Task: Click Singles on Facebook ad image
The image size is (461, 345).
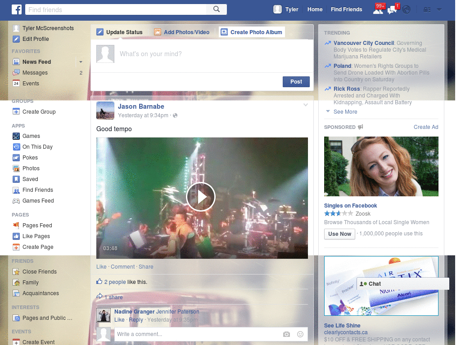Action: [381, 166]
